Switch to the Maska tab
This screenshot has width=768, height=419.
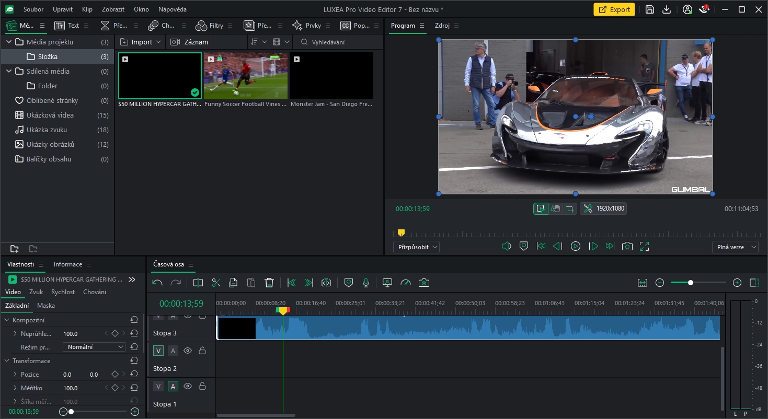46,306
